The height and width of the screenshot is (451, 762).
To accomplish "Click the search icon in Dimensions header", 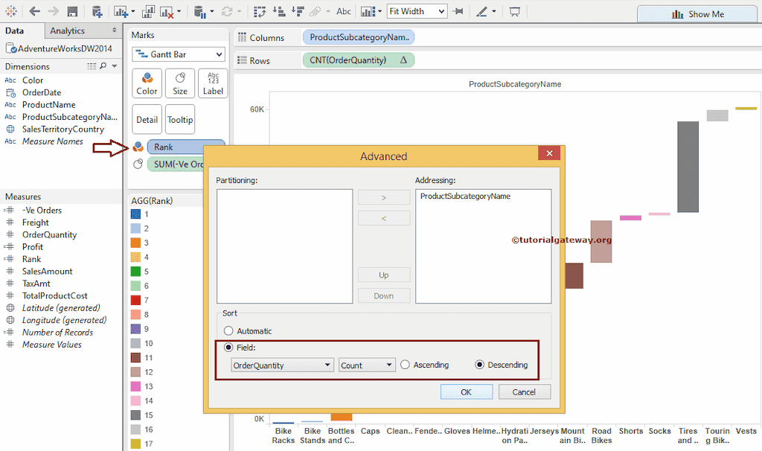I will [103, 67].
